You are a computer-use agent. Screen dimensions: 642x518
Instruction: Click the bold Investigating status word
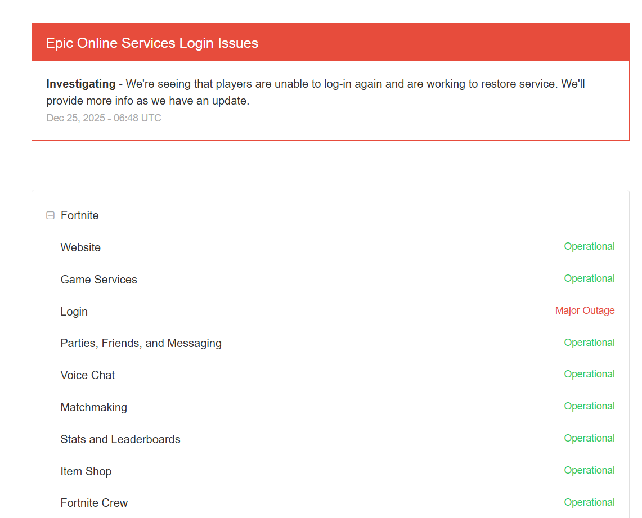point(80,84)
